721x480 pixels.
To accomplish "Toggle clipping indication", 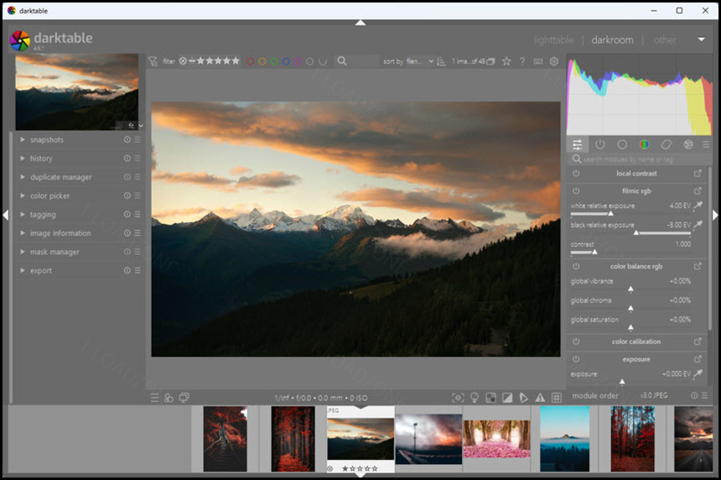I will point(507,398).
